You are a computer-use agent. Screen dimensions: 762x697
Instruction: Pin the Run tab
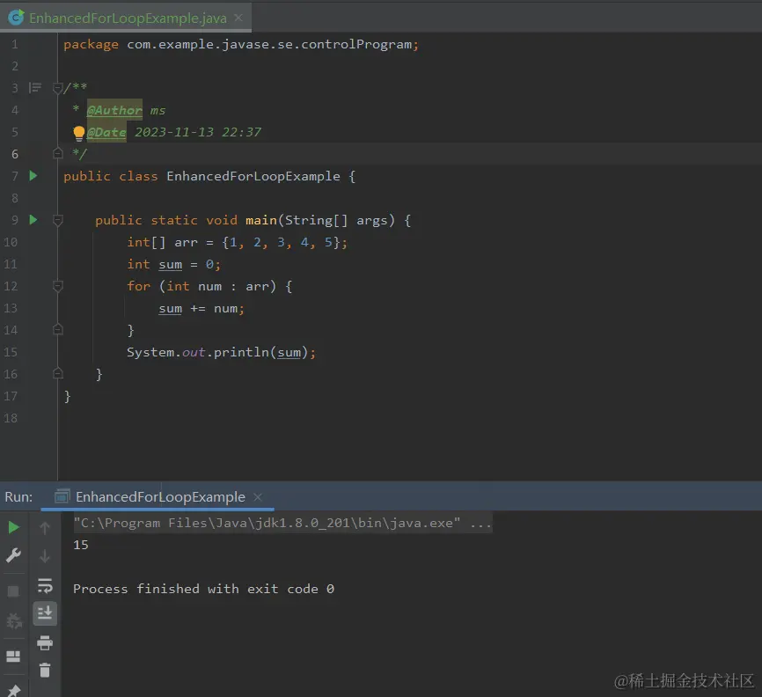tap(13, 690)
